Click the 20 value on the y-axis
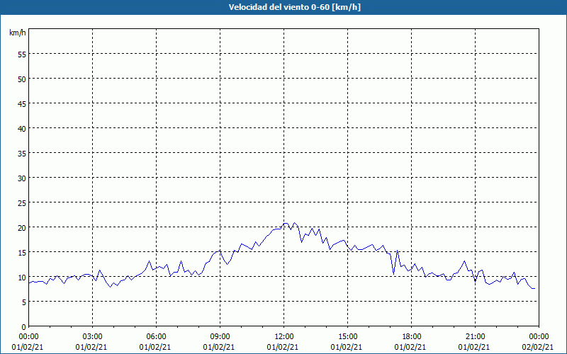Screen dimensions: 567x354 pos(22,228)
